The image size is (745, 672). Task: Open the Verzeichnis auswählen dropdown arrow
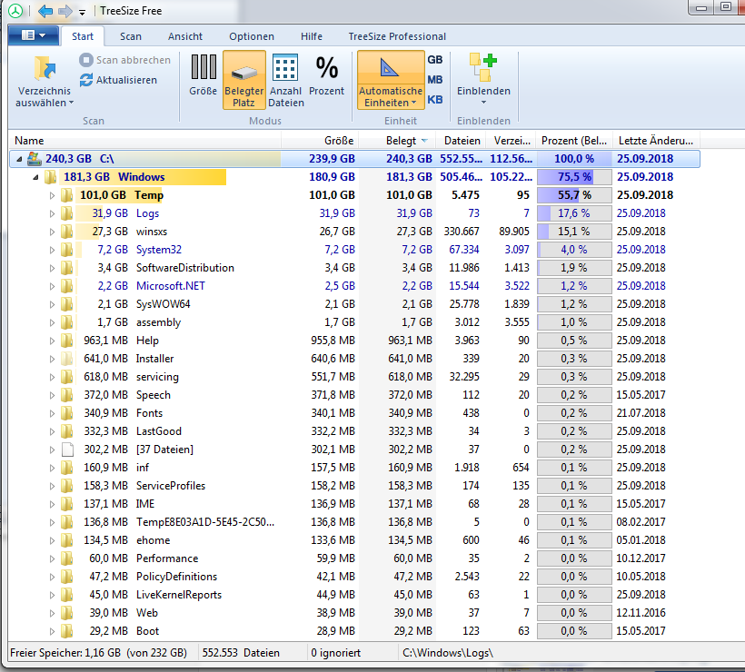coord(71,103)
